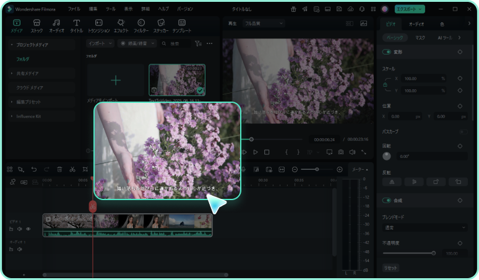
Task: Toggle keyframe diamond for 不透明度
Action: [460, 243]
